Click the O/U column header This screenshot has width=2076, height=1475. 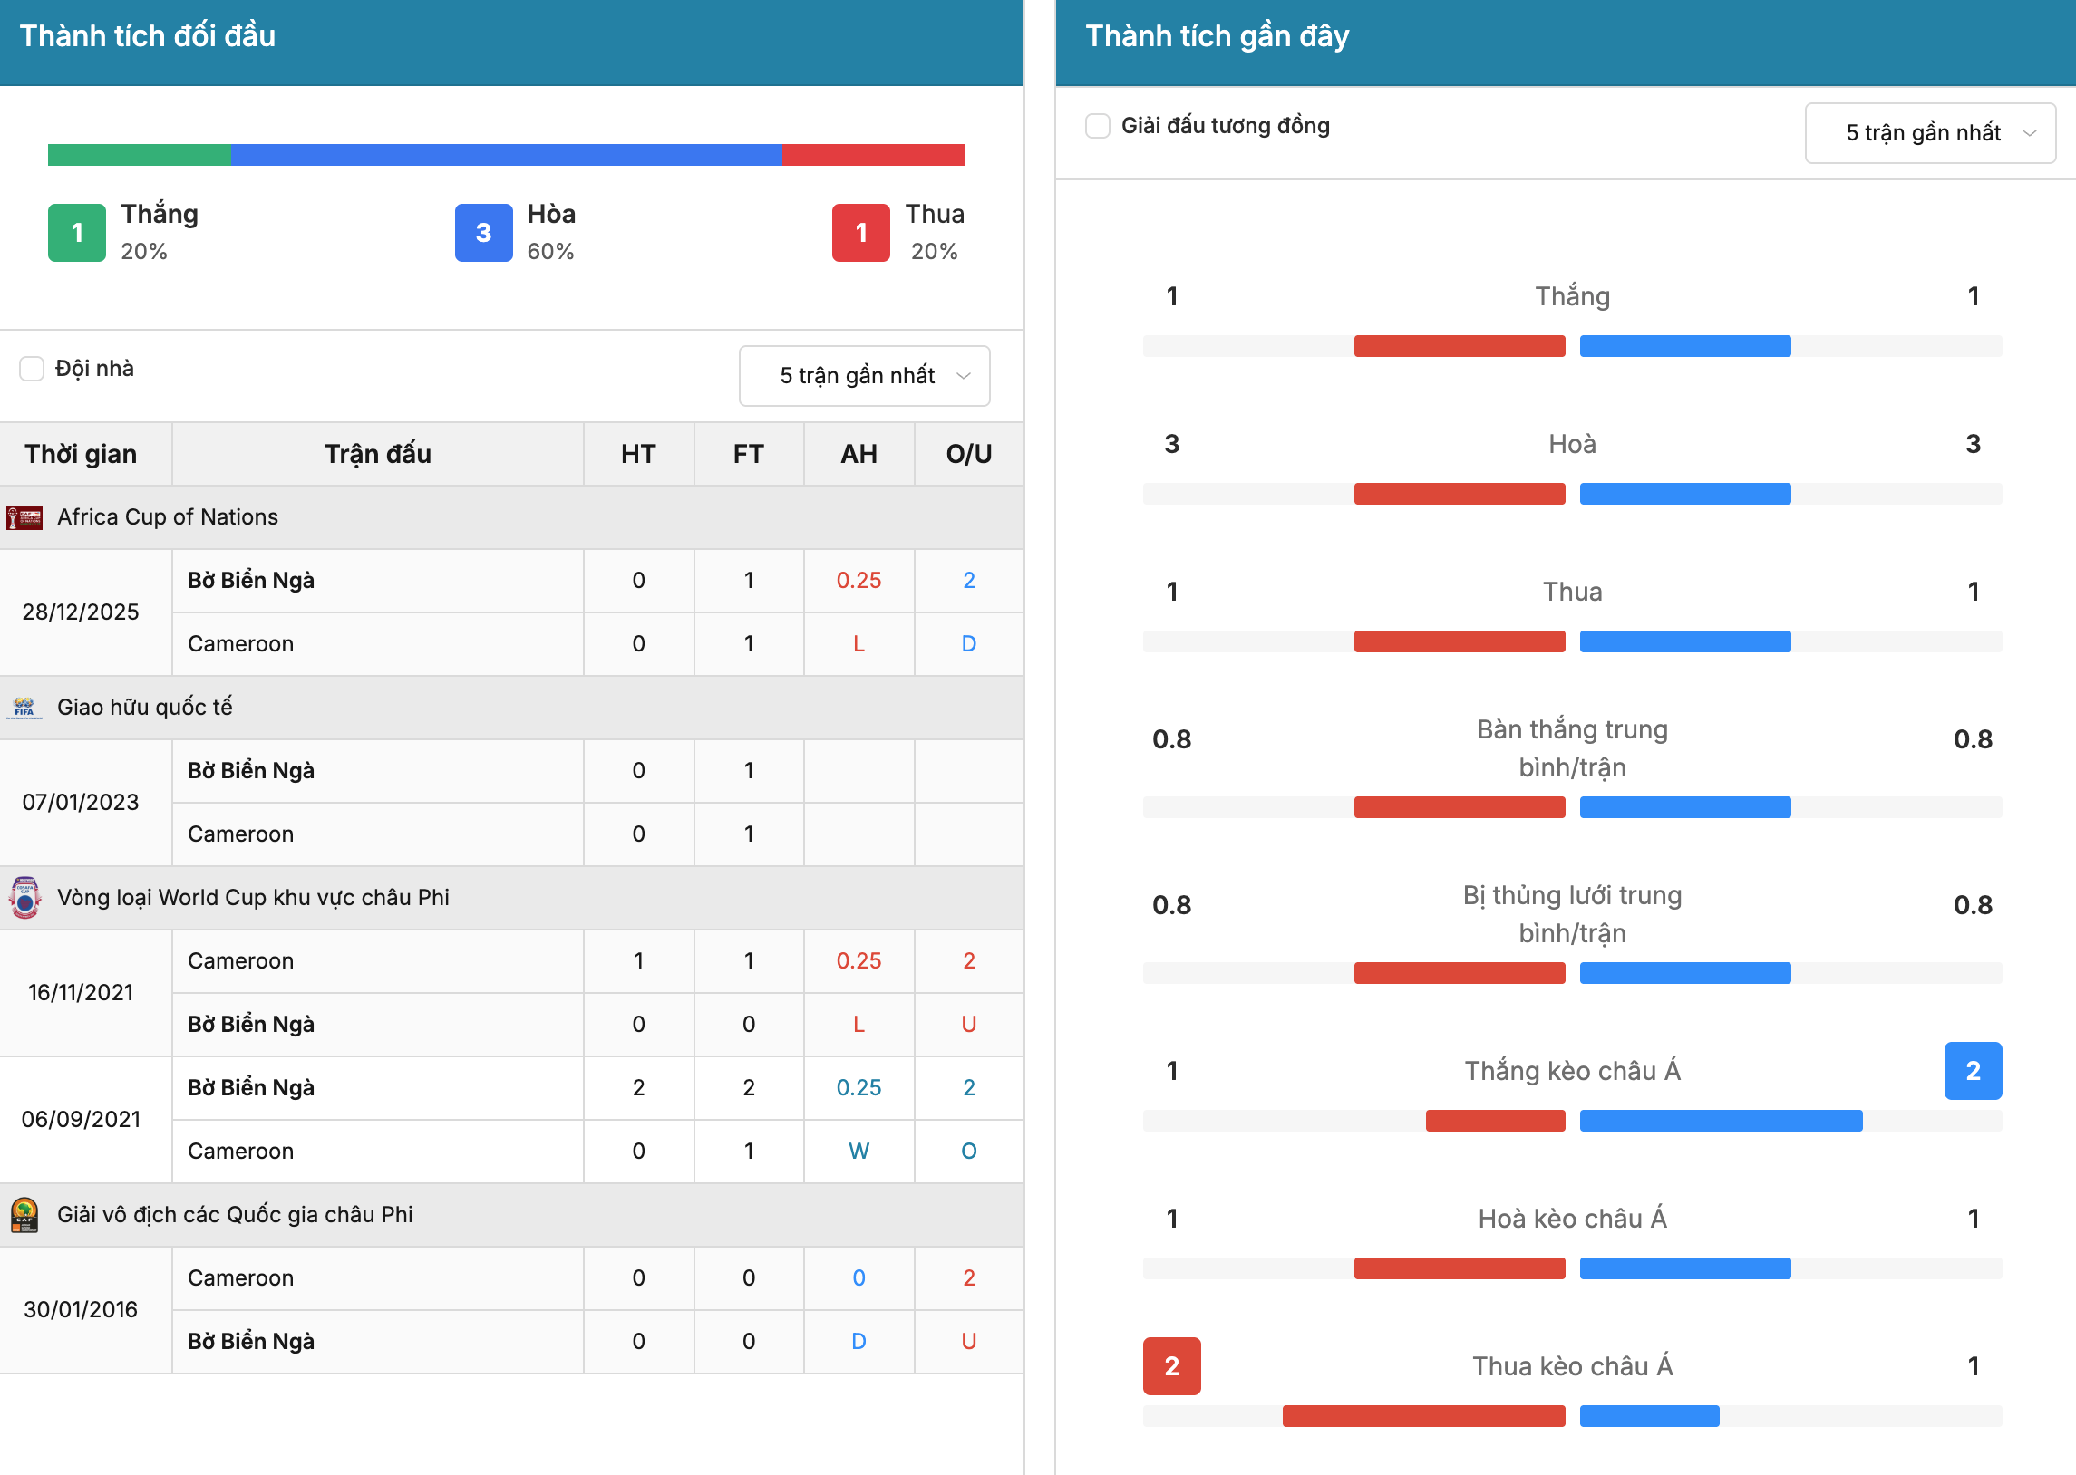click(969, 454)
